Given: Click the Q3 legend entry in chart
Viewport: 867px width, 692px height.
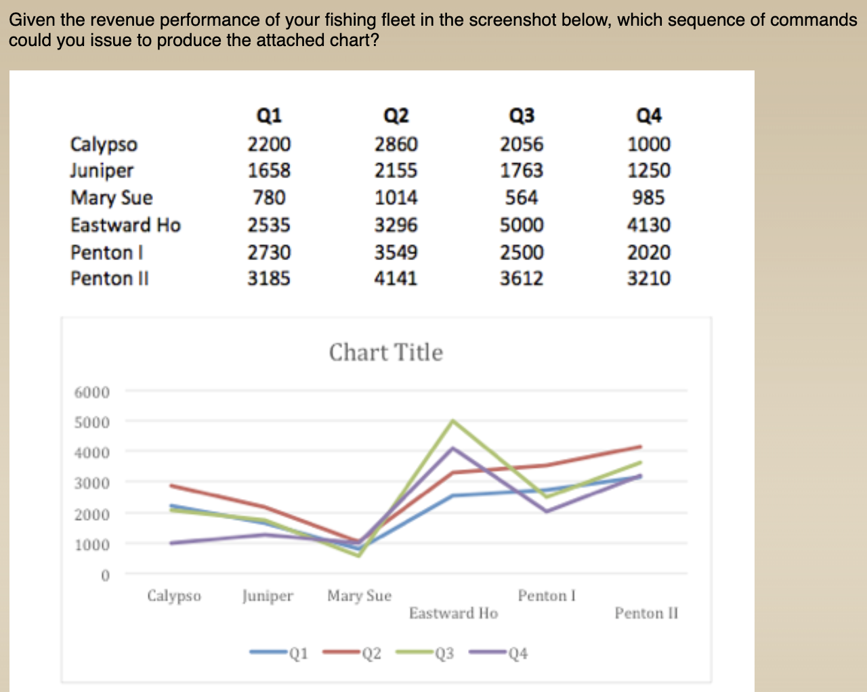Looking at the screenshot, I should pyautogui.click(x=425, y=653).
